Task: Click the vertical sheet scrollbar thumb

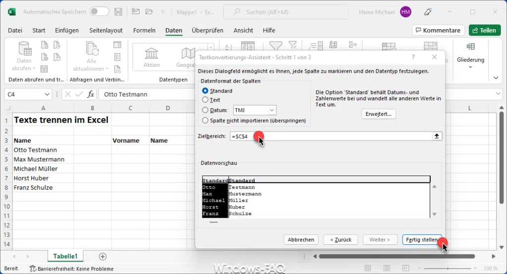Action: click(501, 158)
